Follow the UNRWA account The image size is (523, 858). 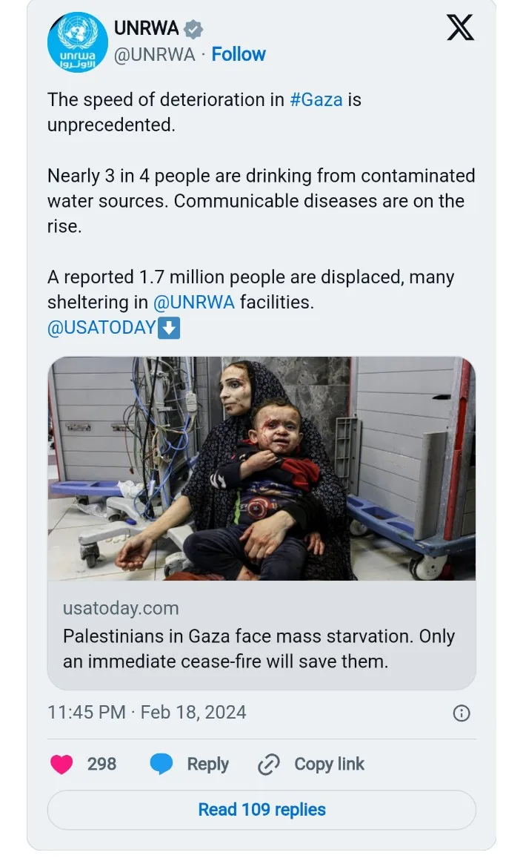(x=239, y=54)
